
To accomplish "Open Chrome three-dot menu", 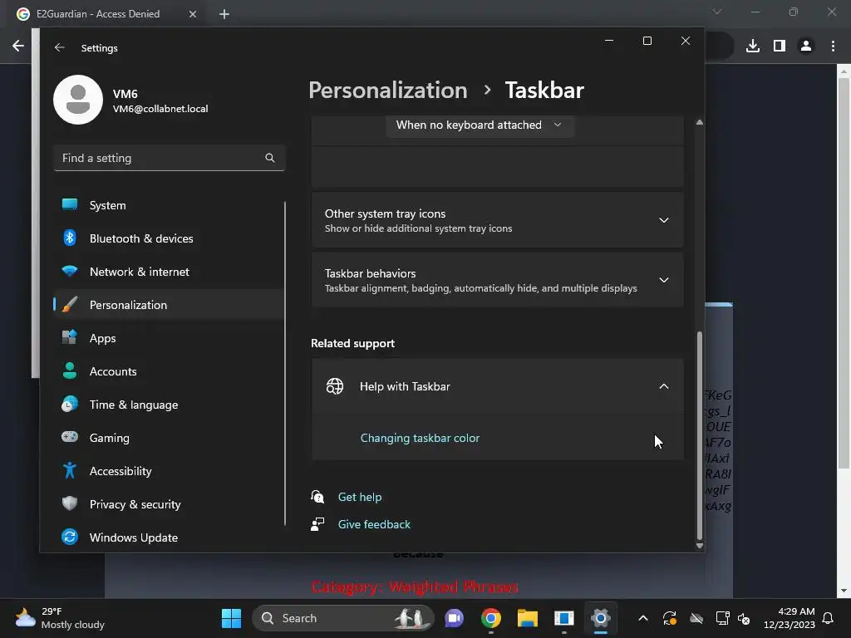I will click(x=833, y=47).
